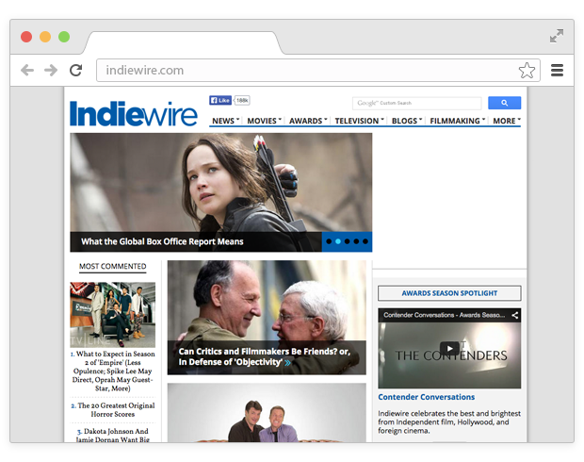Click the video share icon
The width and height of the screenshot is (584, 462).
[513, 315]
